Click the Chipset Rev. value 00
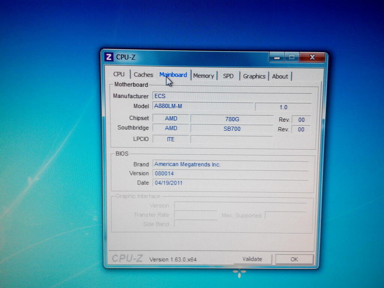 (301, 120)
